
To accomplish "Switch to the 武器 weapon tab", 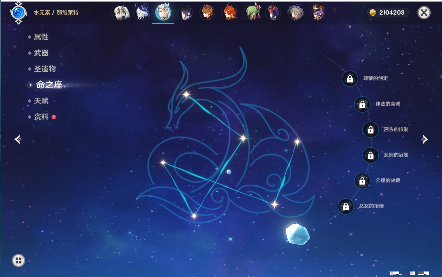I will (41, 53).
